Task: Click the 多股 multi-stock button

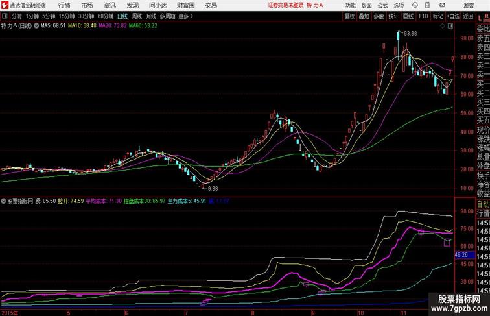Action: pos(379,16)
